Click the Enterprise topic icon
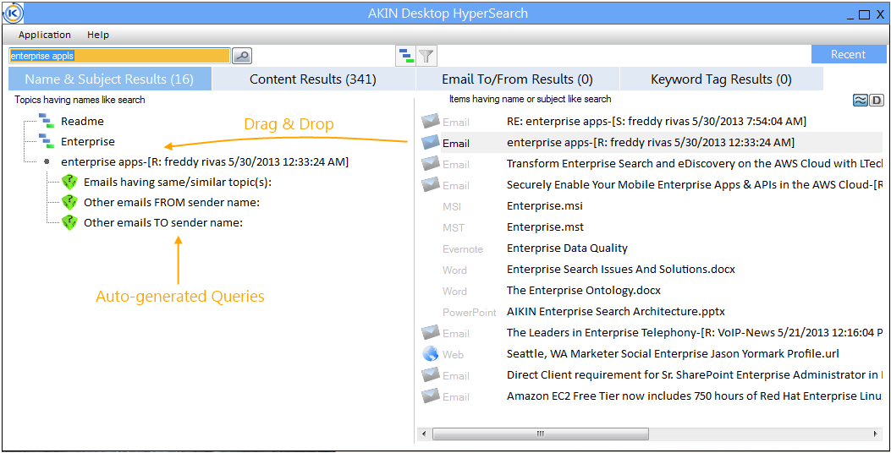891x453 pixels. pos(47,141)
